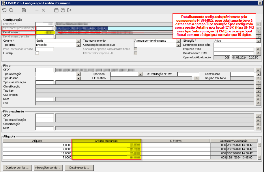
Task: Click the Alíquota column header
Action: tap(37, 141)
